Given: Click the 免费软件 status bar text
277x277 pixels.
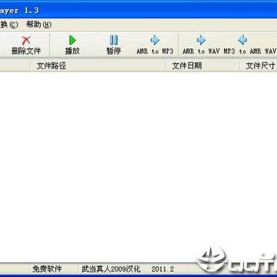Looking at the screenshot, I should (x=47, y=269).
